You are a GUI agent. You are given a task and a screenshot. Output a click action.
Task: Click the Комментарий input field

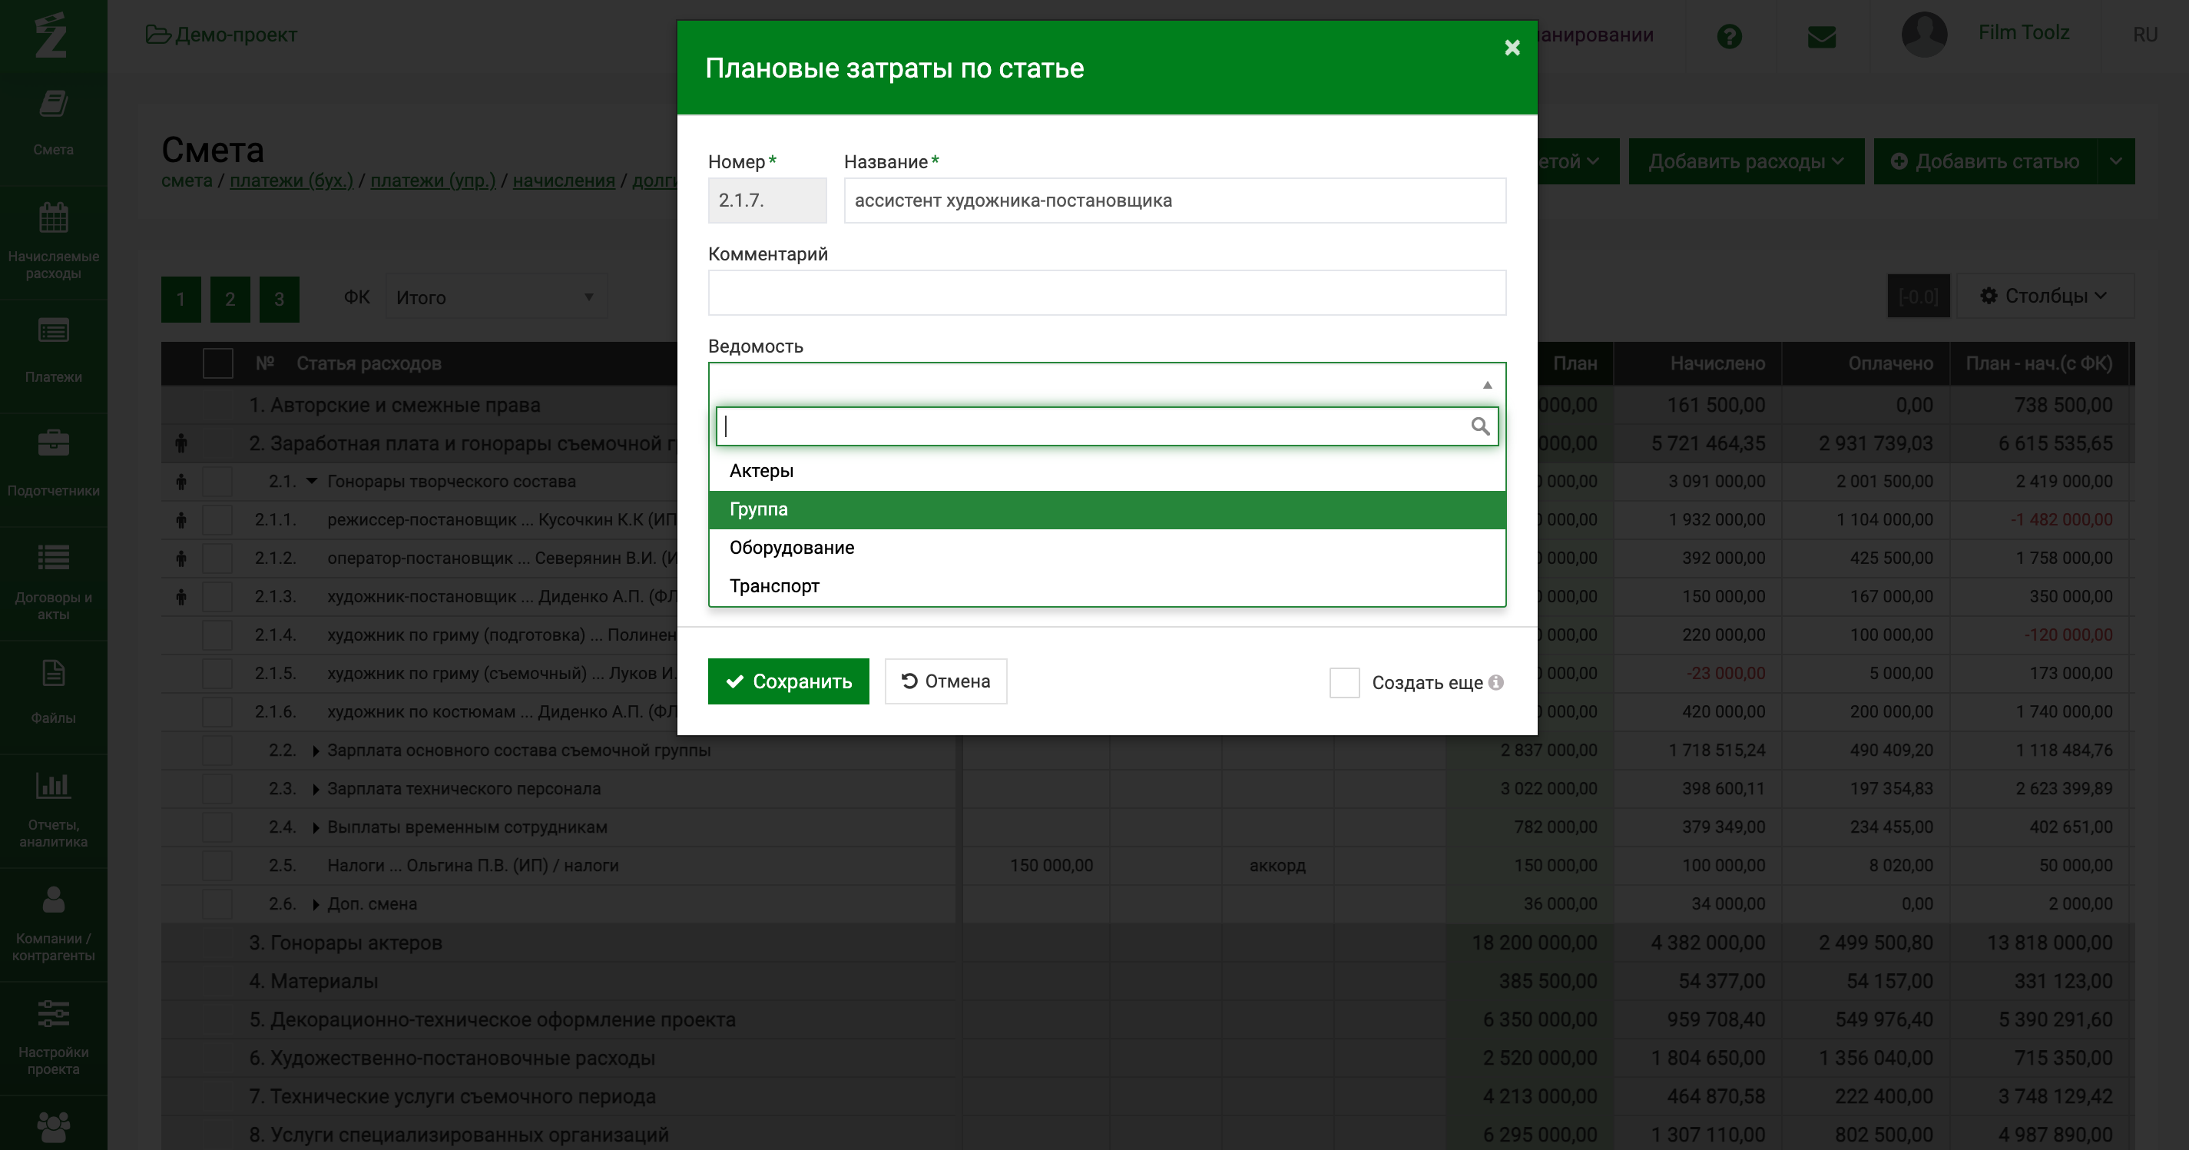point(1106,293)
